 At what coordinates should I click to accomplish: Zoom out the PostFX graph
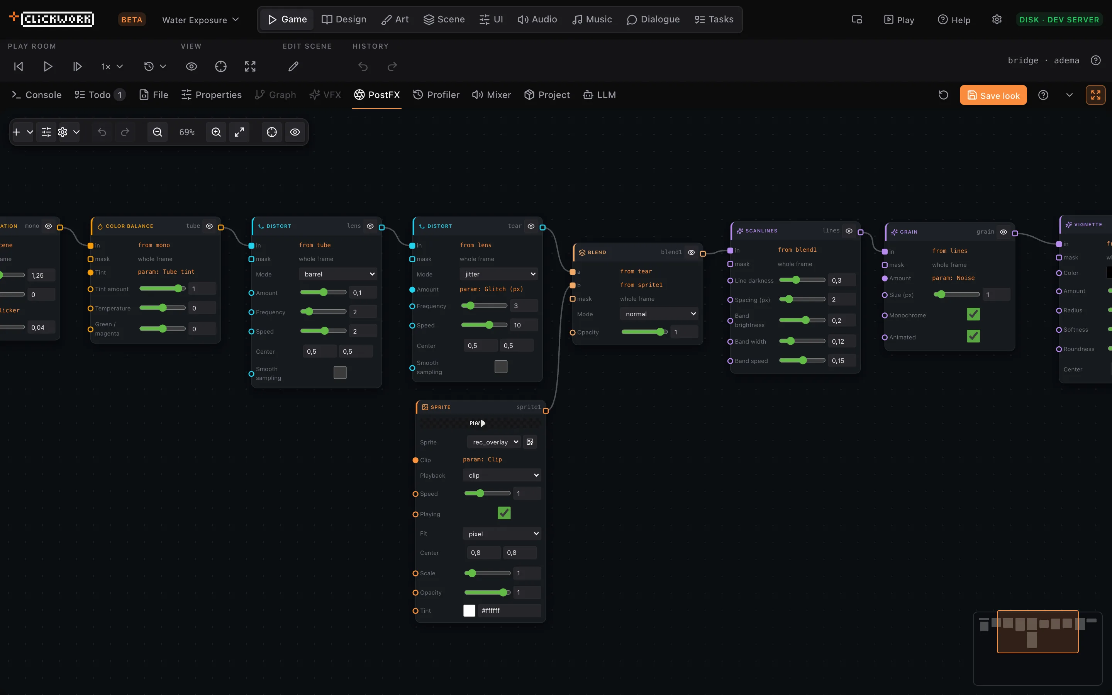pos(157,132)
